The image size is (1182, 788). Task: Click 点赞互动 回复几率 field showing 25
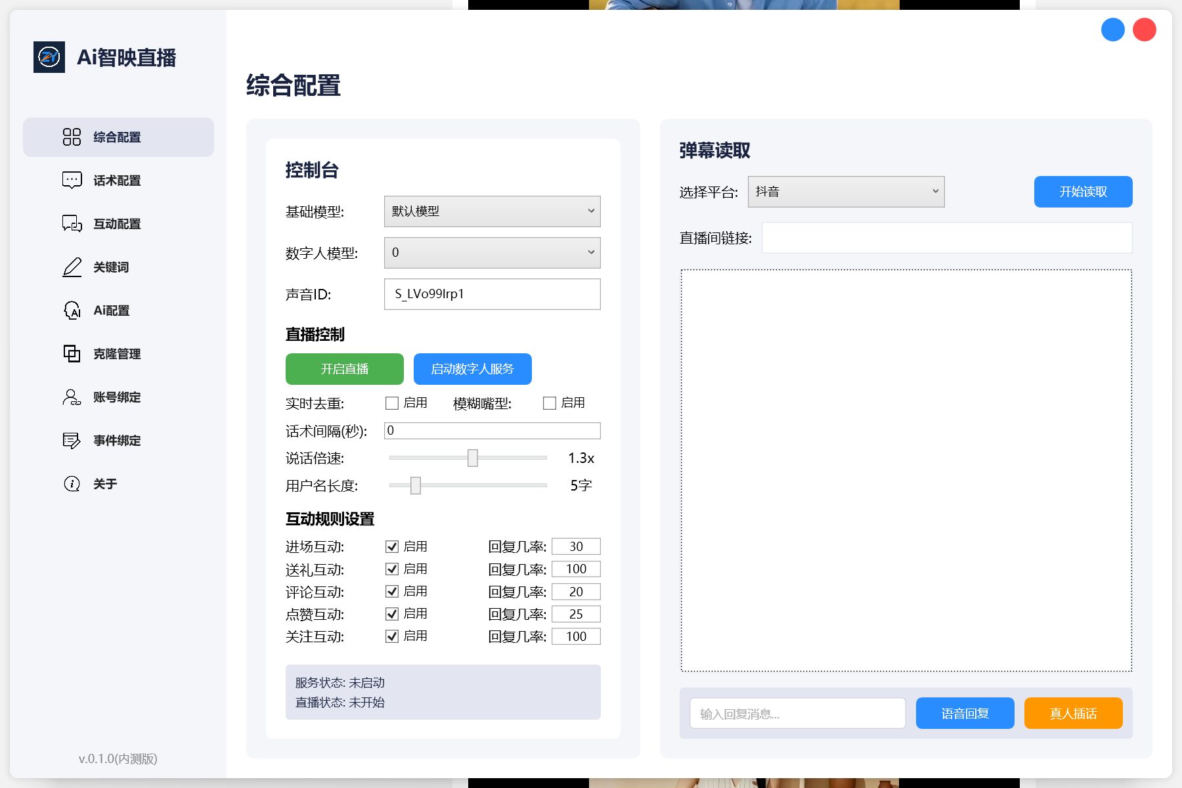pos(576,614)
